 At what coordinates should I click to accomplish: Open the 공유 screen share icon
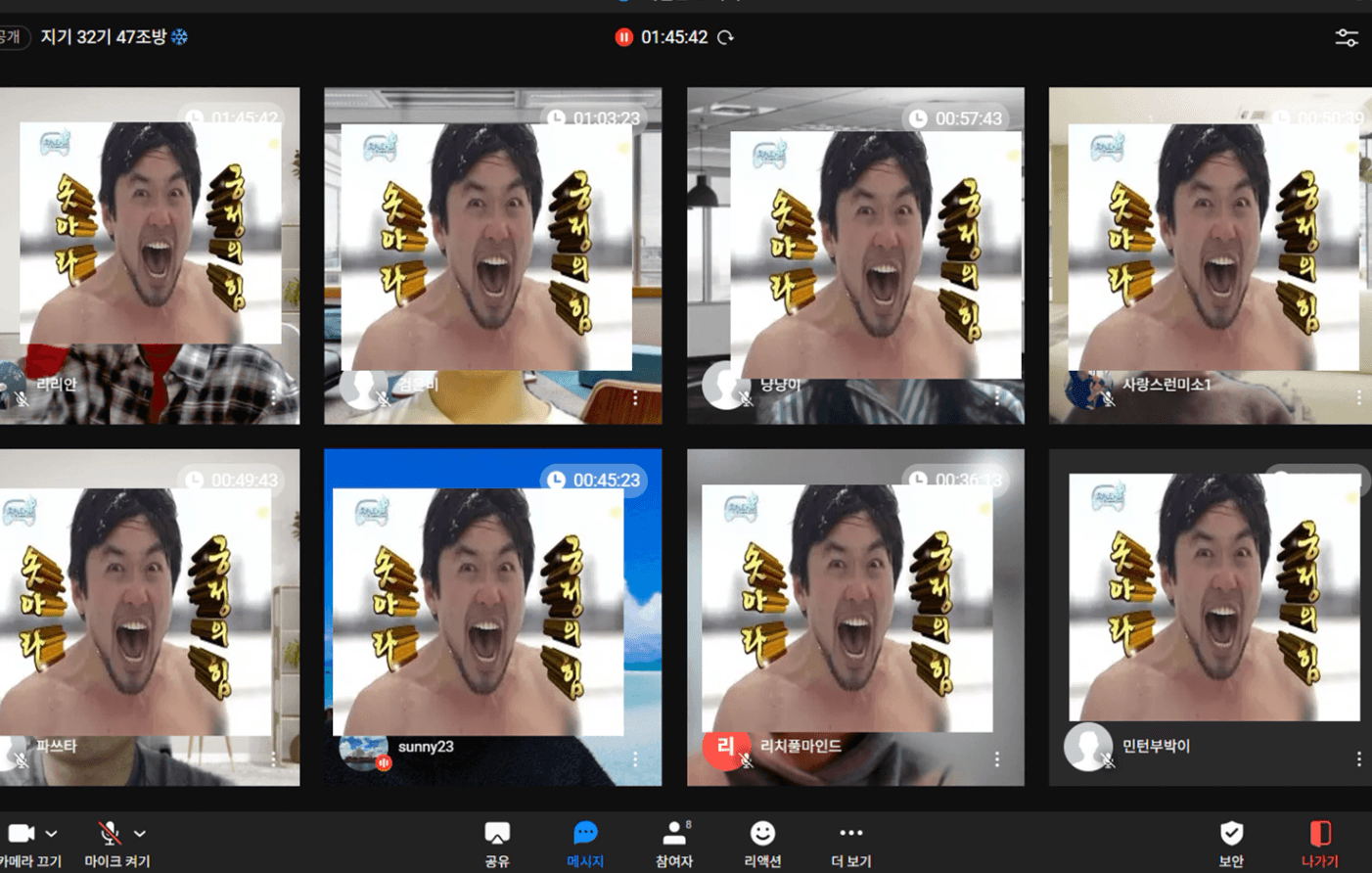[497, 835]
